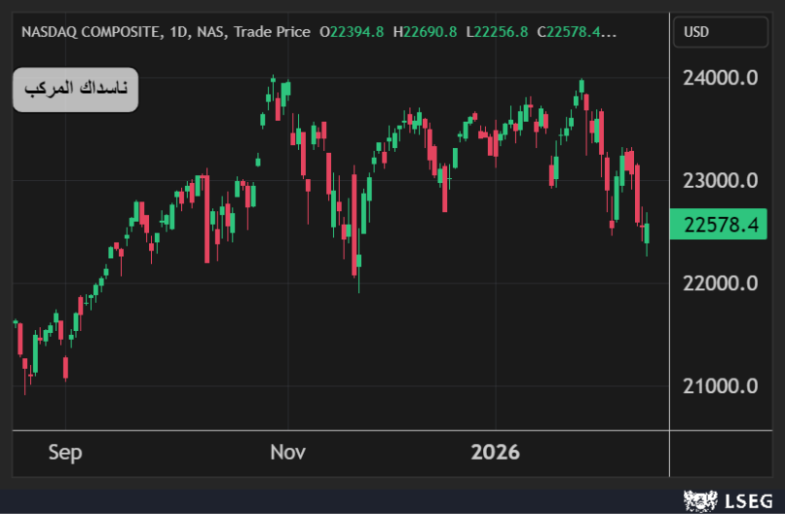785x514 pixels.
Task: Click the low value L22256.8
Action: [497, 32]
